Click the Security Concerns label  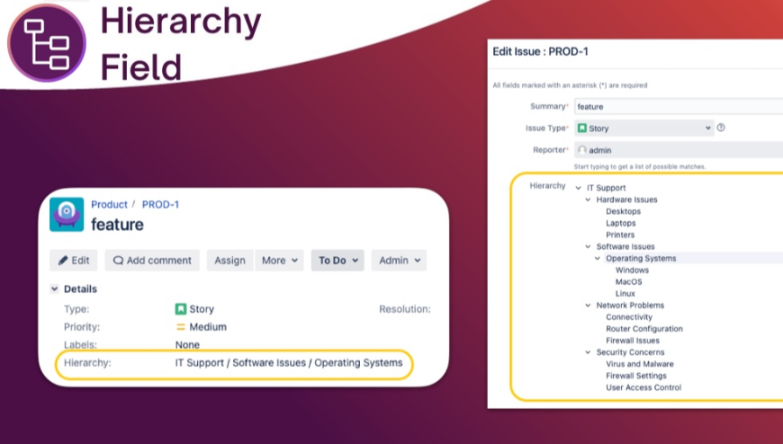pyautogui.click(x=630, y=352)
